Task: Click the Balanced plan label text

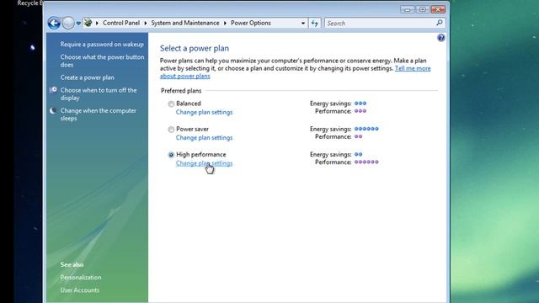Action: [x=189, y=104]
